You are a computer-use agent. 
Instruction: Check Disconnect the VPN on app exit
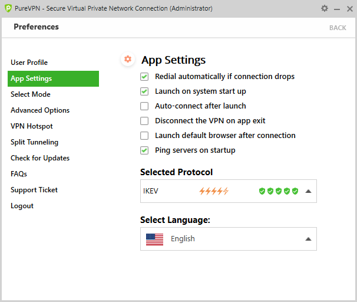tap(144, 121)
